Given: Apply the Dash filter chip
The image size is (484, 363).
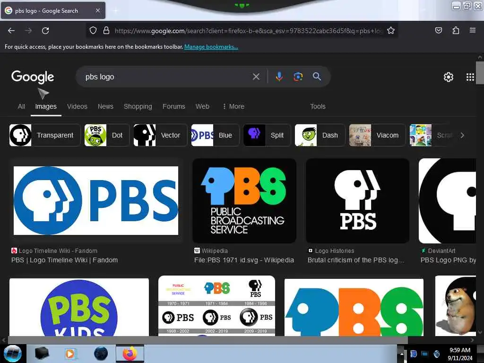Looking at the screenshot, I should tap(320, 135).
